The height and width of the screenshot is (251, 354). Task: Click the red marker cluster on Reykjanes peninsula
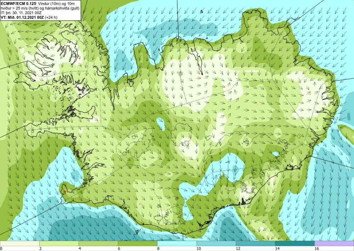[x=64, y=192]
